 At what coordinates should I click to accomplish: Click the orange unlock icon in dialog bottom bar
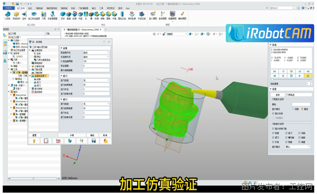(x=106, y=141)
